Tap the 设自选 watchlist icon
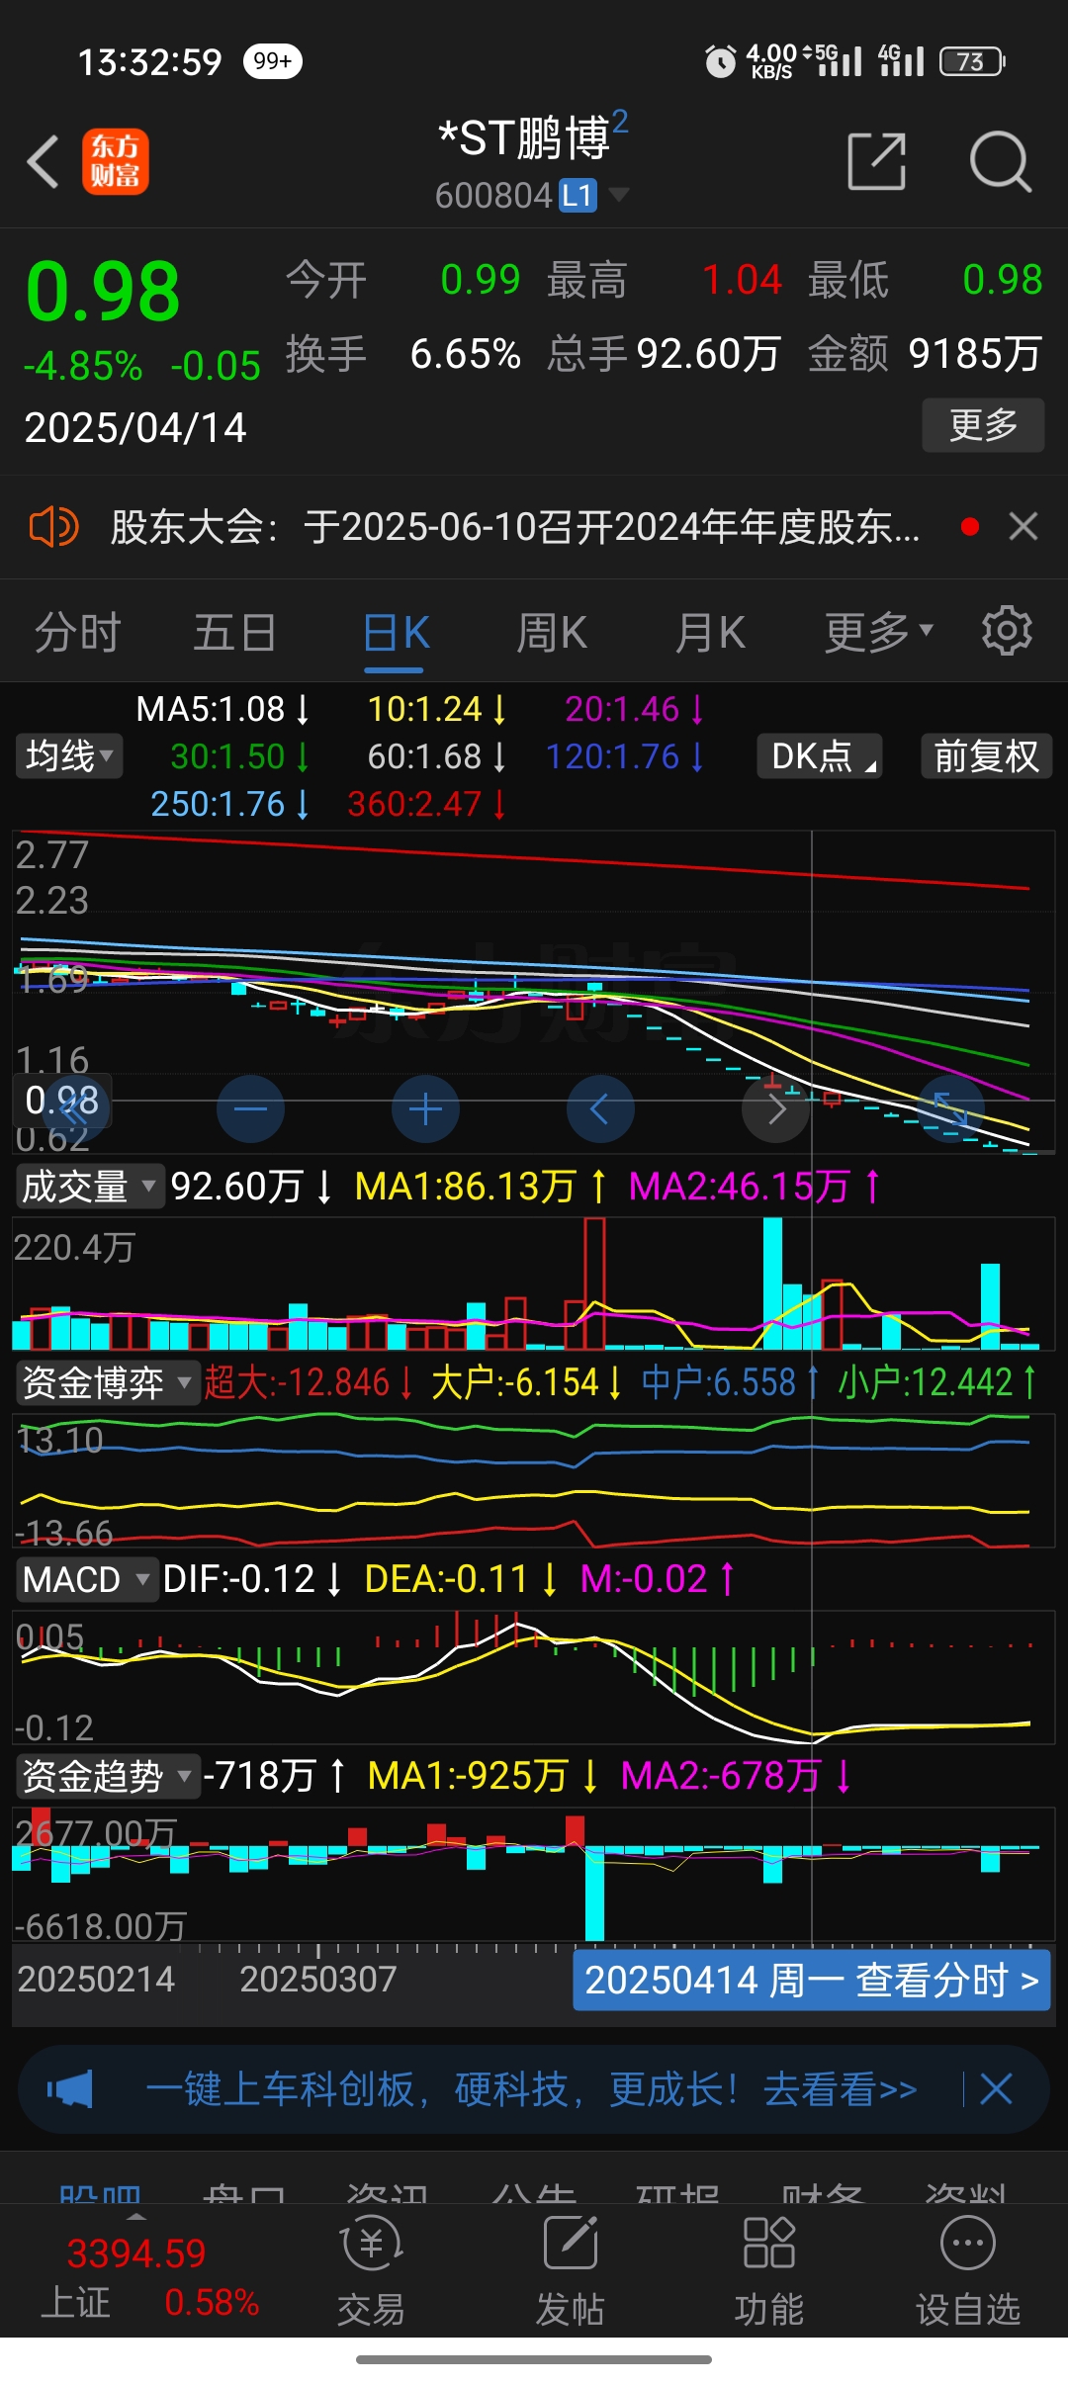The height and width of the screenshot is (2385, 1068). pos(968,2271)
